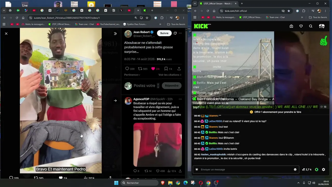The height and width of the screenshot is (187, 332).
Task: Go to next media with right arrow
Action: pos(115,101)
